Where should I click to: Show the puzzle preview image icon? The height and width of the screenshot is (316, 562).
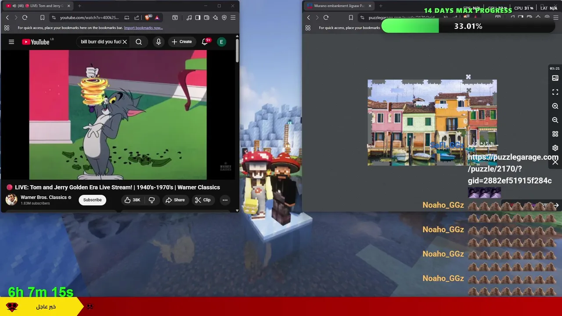[x=555, y=78]
